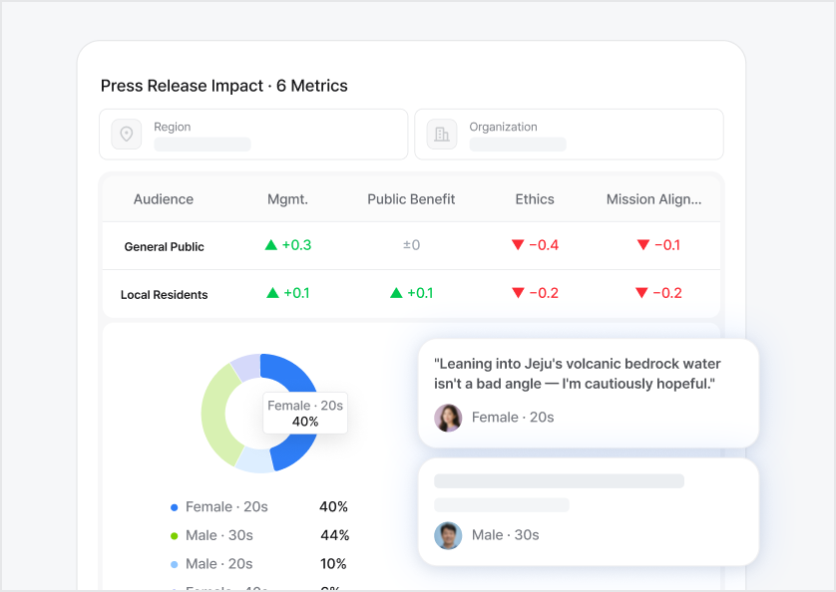Screen dimensions: 836x592
Task: Click the Male 30s avatar photo
Action: tap(448, 535)
